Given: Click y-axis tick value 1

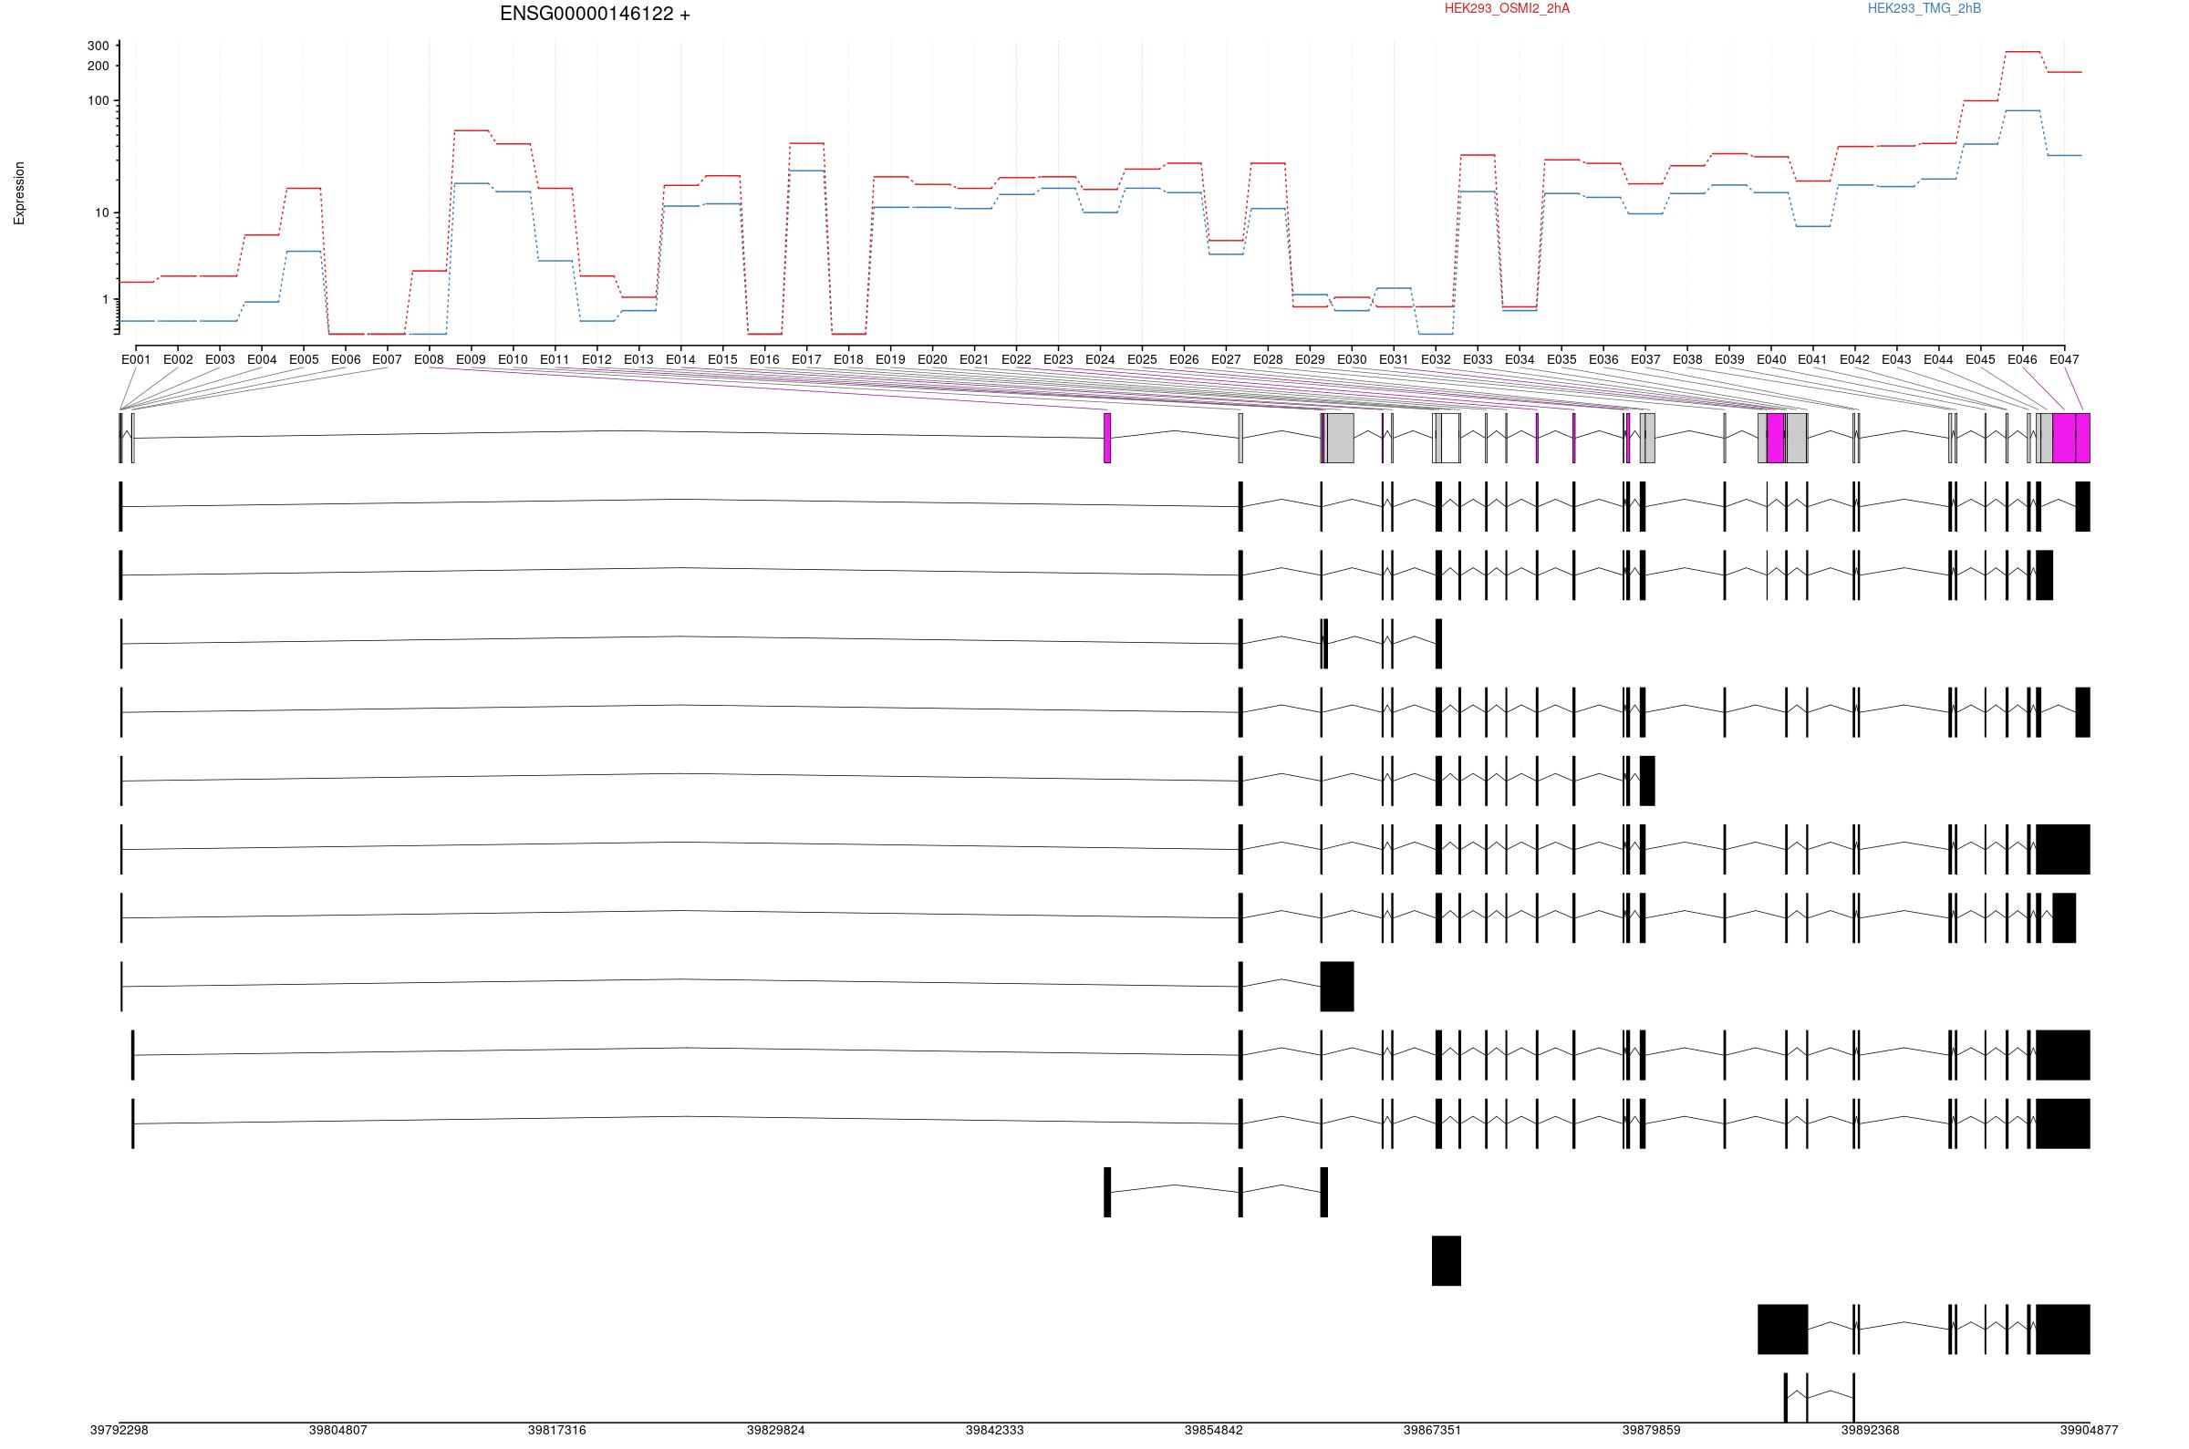Looking at the screenshot, I should coord(105,299).
